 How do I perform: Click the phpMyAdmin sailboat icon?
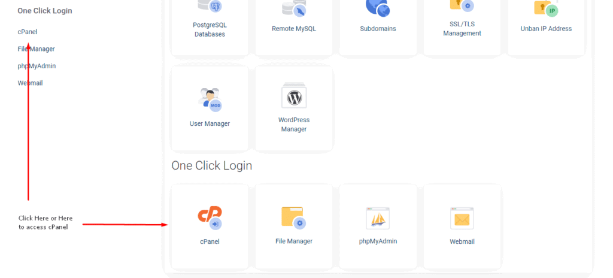point(378,218)
